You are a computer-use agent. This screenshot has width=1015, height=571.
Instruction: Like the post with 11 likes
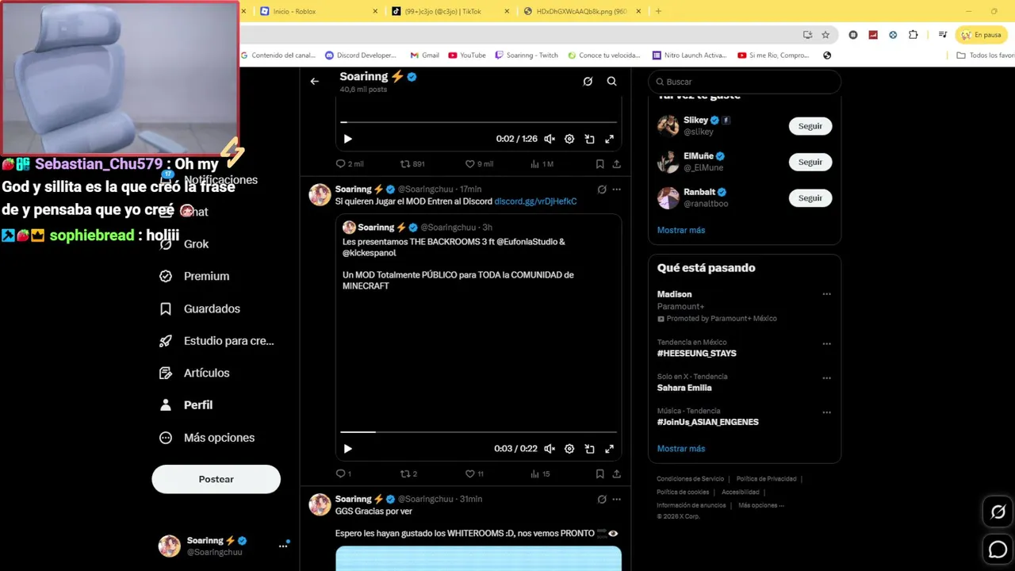click(474, 474)
